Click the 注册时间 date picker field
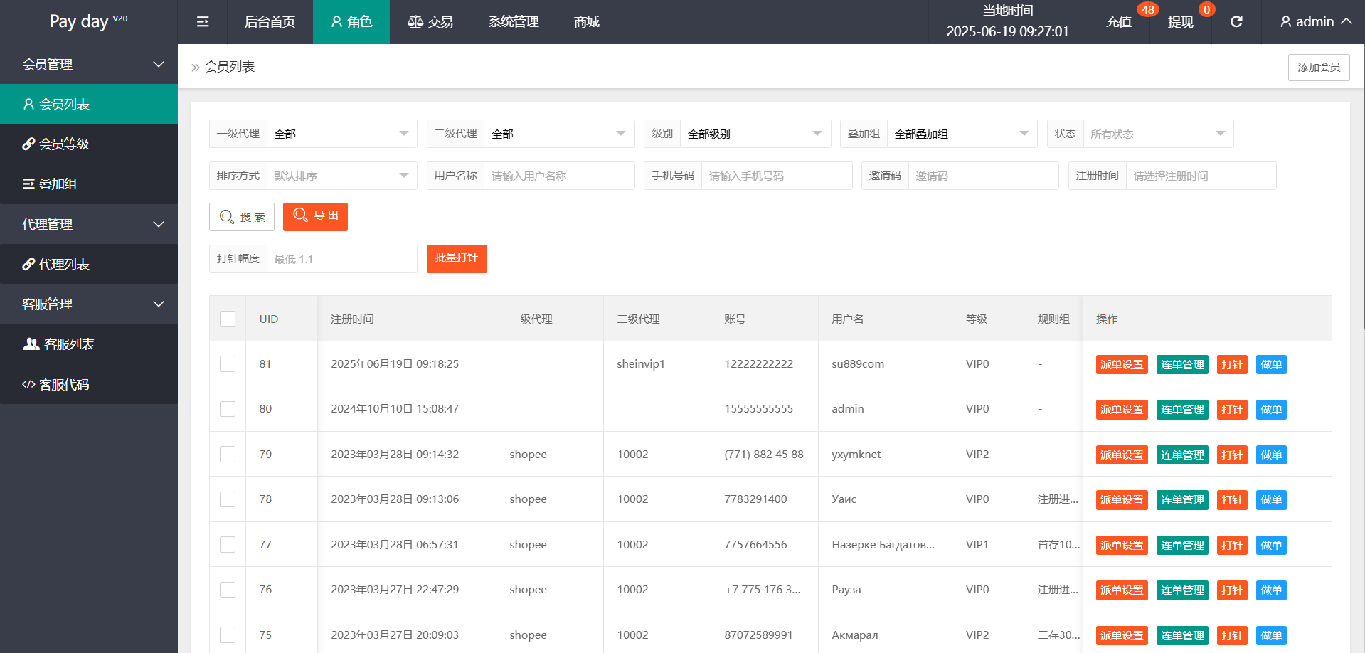This screenshot has width=1365, height=653. click(1201, 176)
